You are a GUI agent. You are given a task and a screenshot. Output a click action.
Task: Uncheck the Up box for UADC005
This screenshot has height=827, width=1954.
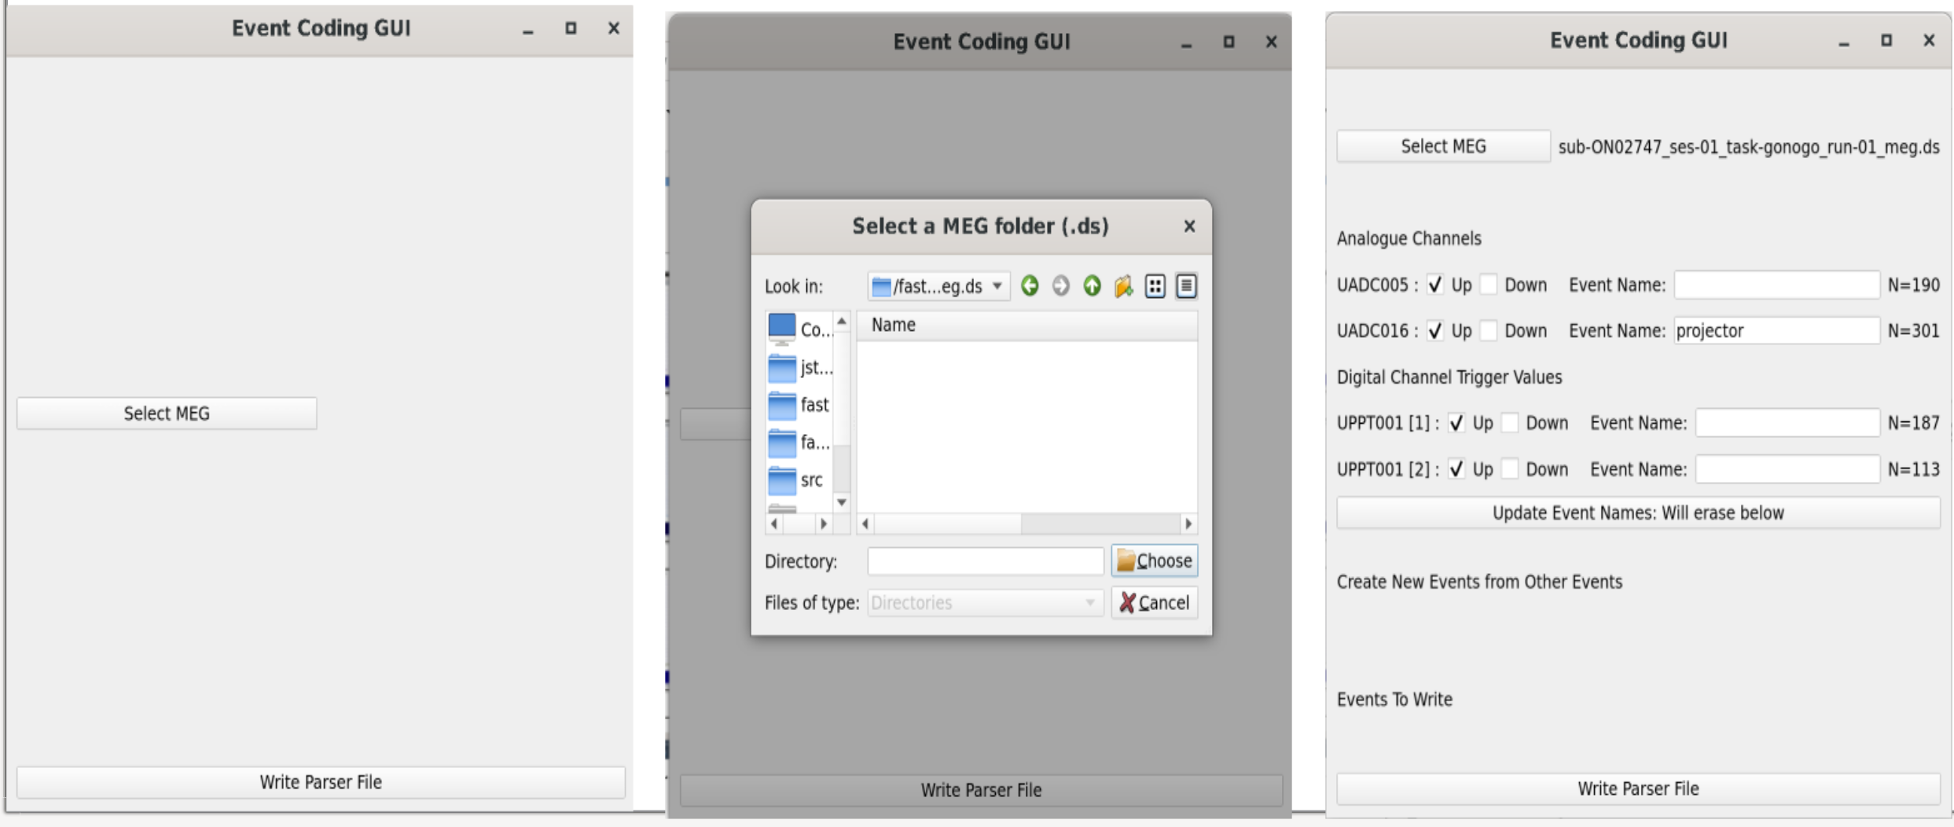[1435, 285]
